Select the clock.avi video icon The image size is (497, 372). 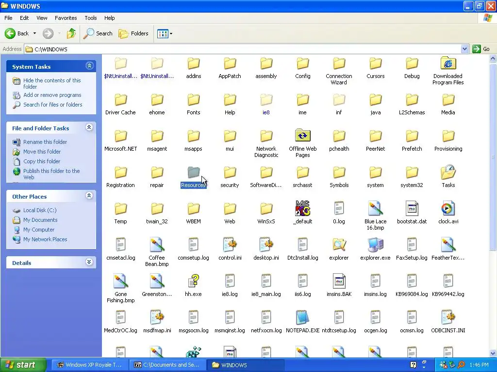coord(448,208)
